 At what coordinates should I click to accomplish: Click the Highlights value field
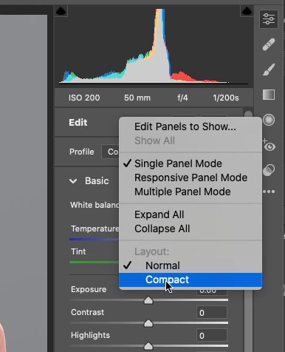(212, 336)
